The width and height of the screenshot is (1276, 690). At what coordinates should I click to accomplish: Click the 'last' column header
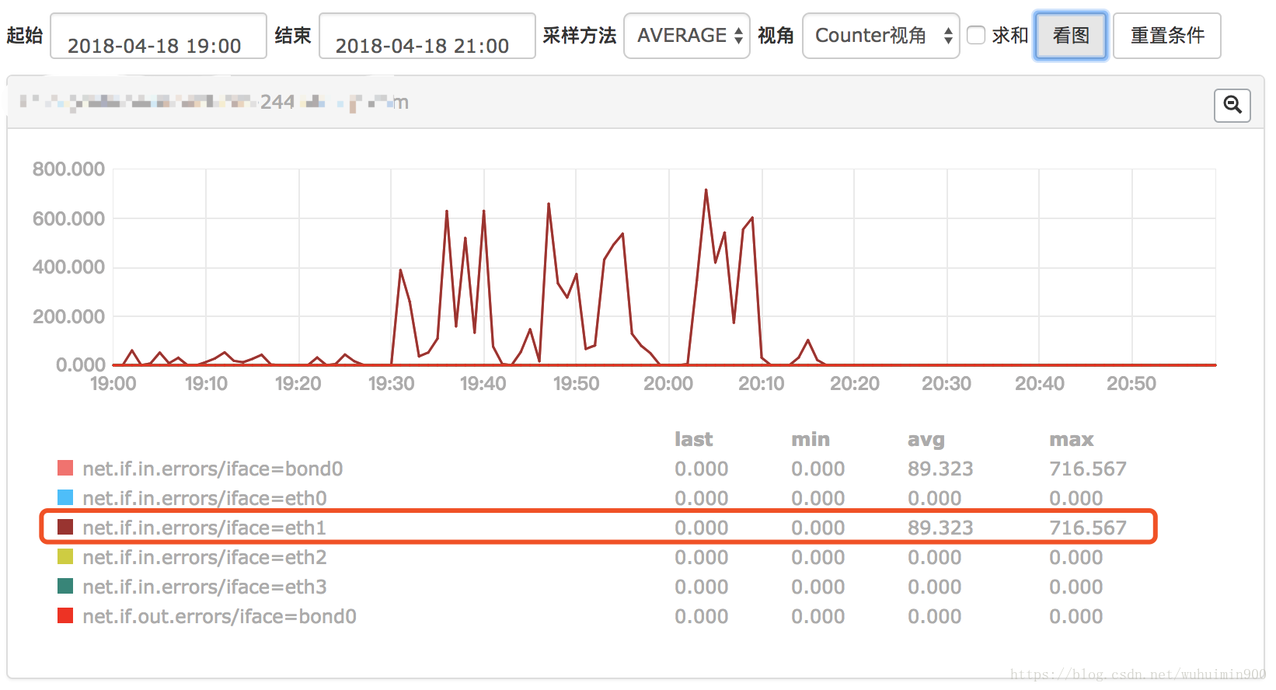pyautogui.click(x=693, y=439)
